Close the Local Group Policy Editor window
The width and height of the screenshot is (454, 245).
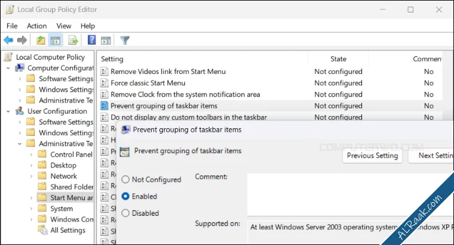[439, 10]
